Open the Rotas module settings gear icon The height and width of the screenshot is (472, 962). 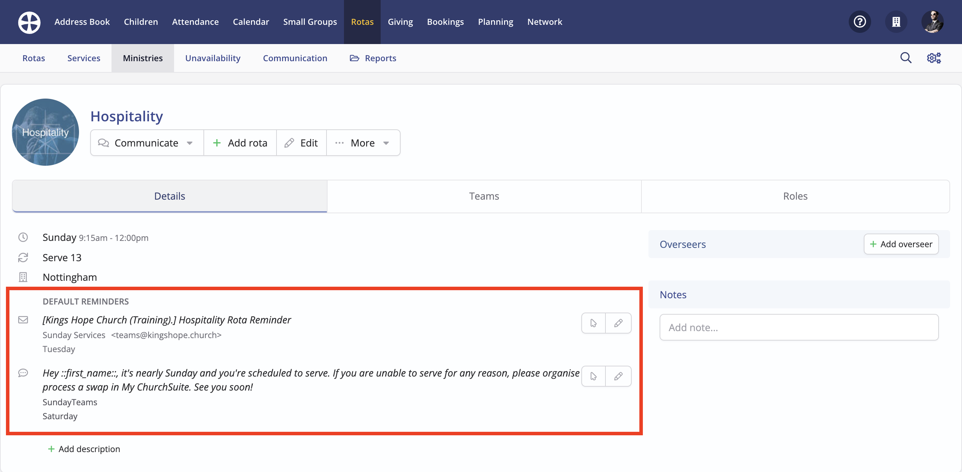pos(934,58)
